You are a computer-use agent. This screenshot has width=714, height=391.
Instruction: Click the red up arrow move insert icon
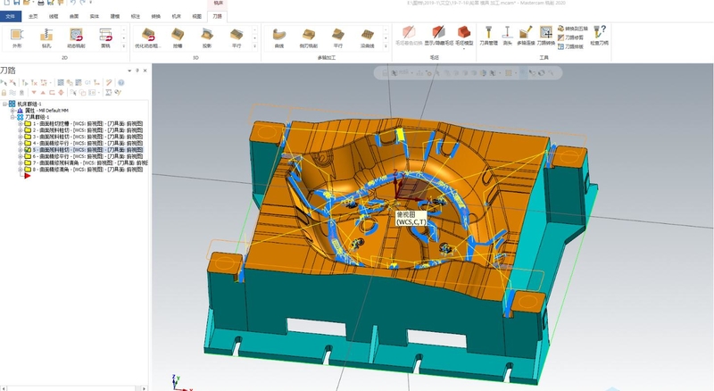(43, 93)
